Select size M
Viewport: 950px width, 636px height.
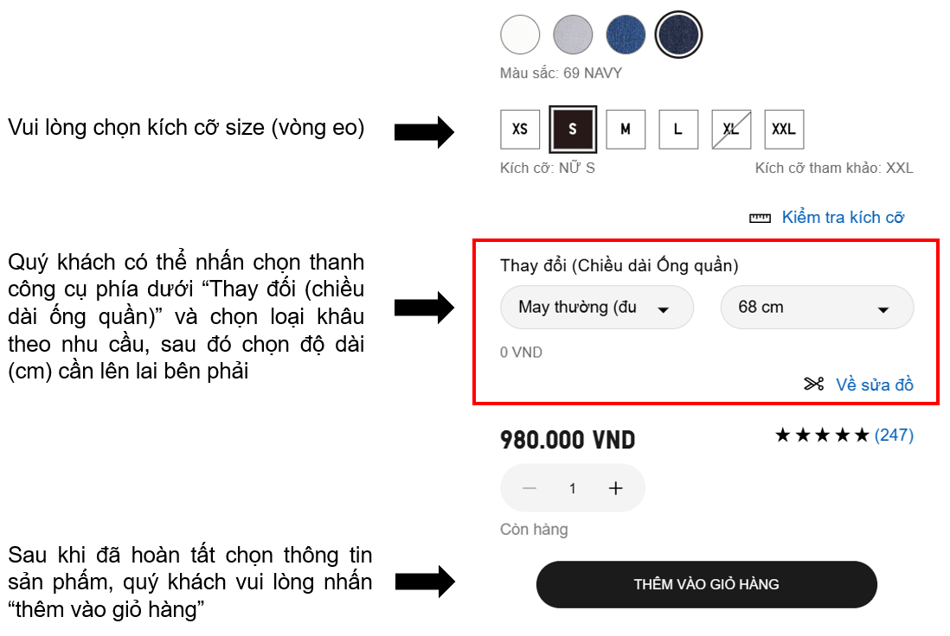[626, 130]
